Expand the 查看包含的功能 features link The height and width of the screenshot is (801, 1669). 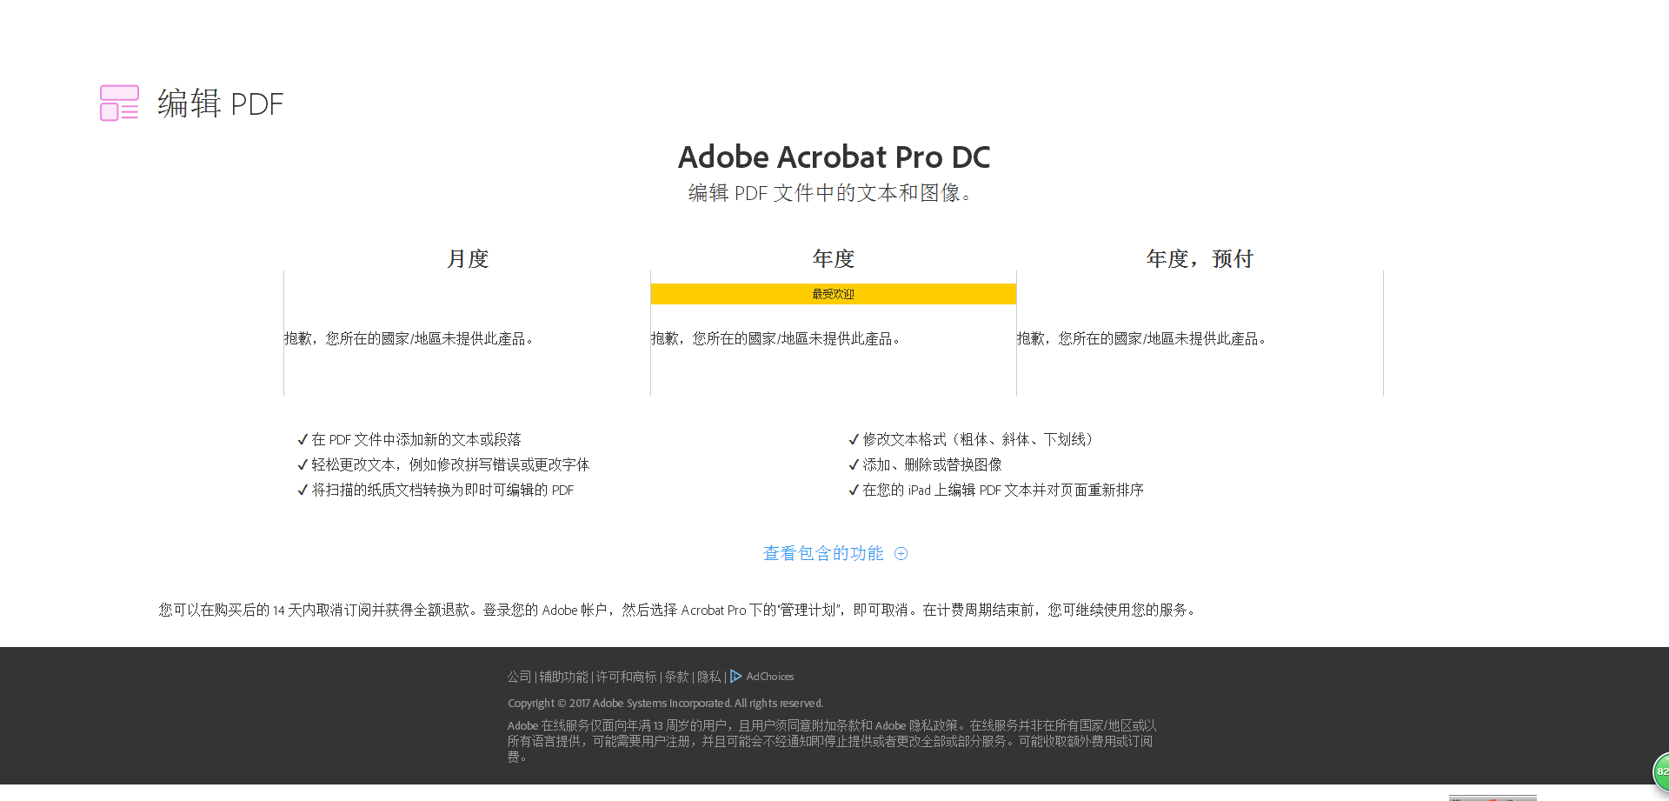(x=822, y=554)
